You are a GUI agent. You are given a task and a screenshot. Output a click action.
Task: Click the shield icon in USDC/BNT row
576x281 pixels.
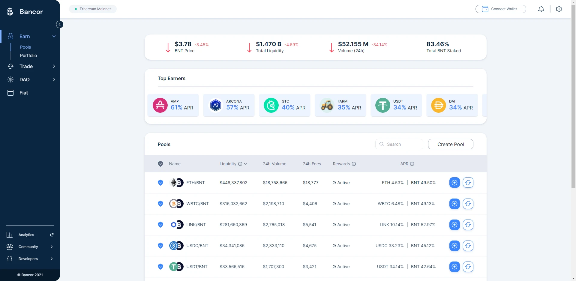tap(160, 246)
